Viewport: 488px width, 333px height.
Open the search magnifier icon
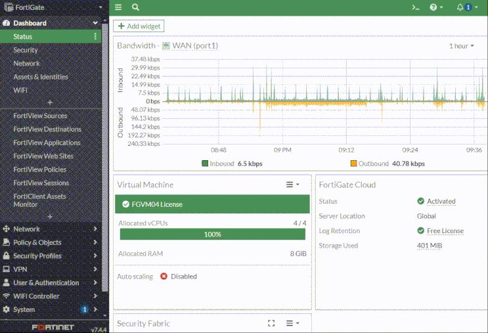point(135,7)
